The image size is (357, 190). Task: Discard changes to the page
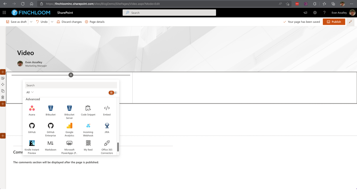tap(69, 22)
